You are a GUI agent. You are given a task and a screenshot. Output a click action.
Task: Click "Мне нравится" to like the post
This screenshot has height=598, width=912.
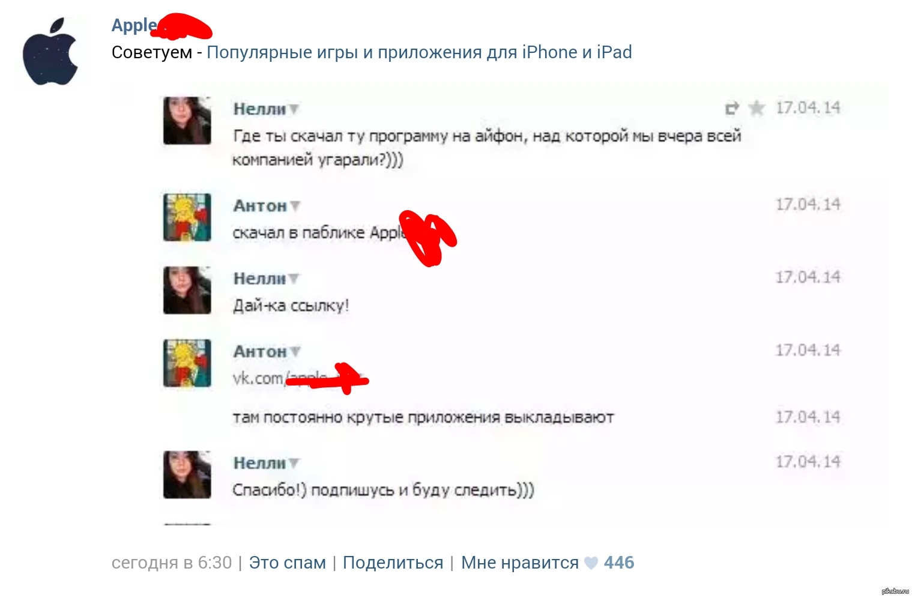[520, 563]
